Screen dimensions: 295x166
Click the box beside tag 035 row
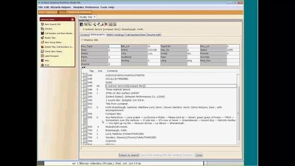pos(85,79)
